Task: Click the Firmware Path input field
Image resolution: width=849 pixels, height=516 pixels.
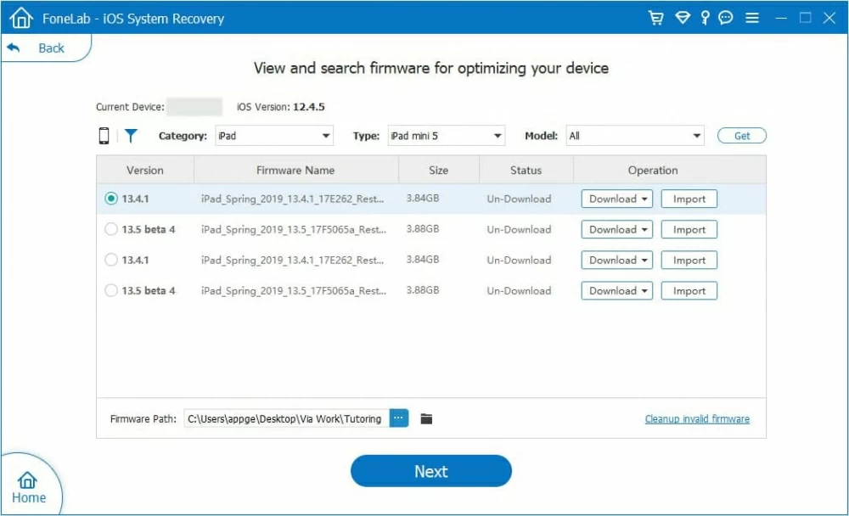Action: tap(285, 418)
